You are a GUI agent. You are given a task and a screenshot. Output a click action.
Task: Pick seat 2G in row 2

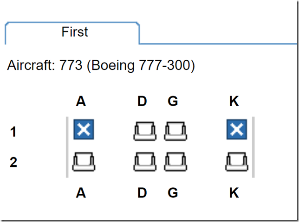tap(175, 162)
